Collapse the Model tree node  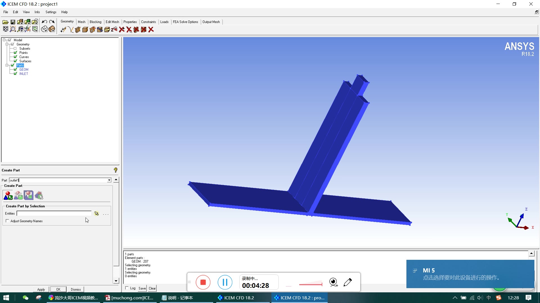pos(4,40)
